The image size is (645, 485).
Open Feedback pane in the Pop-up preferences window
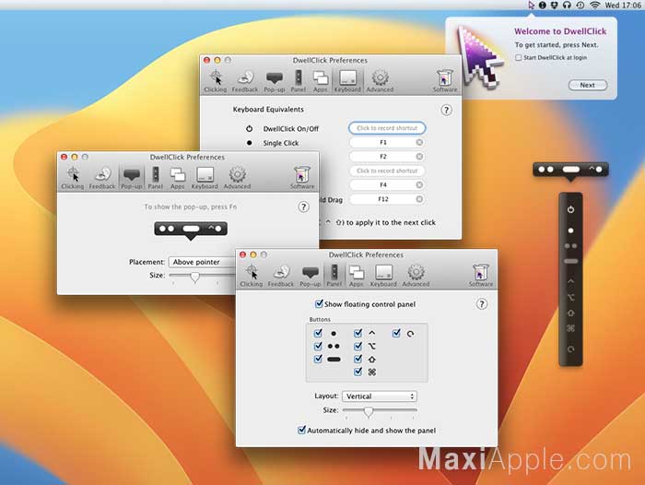(102, 178)
